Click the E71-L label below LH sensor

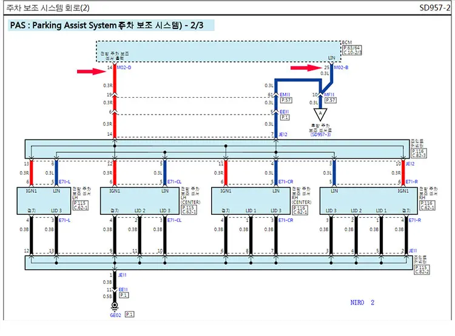click(64, 220)
